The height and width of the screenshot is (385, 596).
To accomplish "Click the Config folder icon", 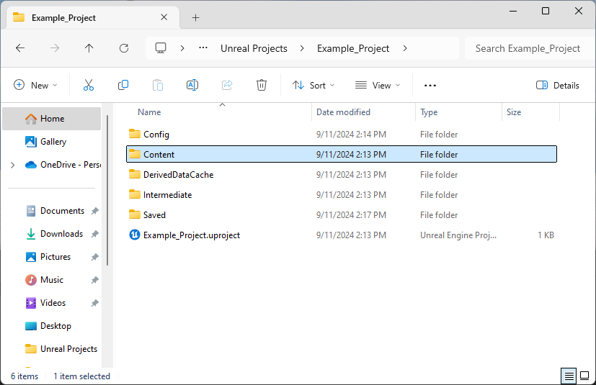I will tap(135, 134).
